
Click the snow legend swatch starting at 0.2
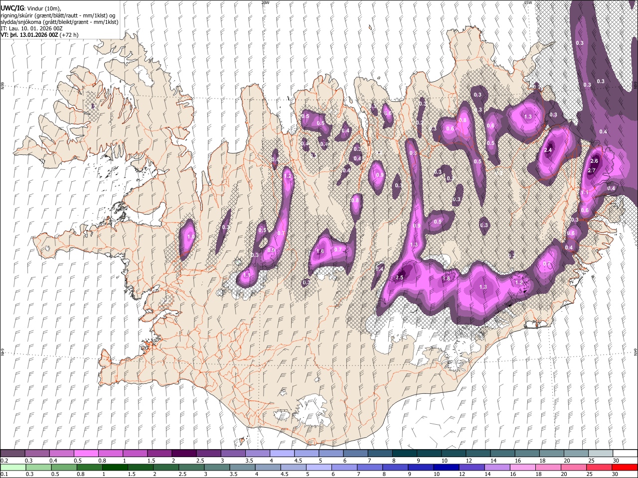click(x=12, y=453)
